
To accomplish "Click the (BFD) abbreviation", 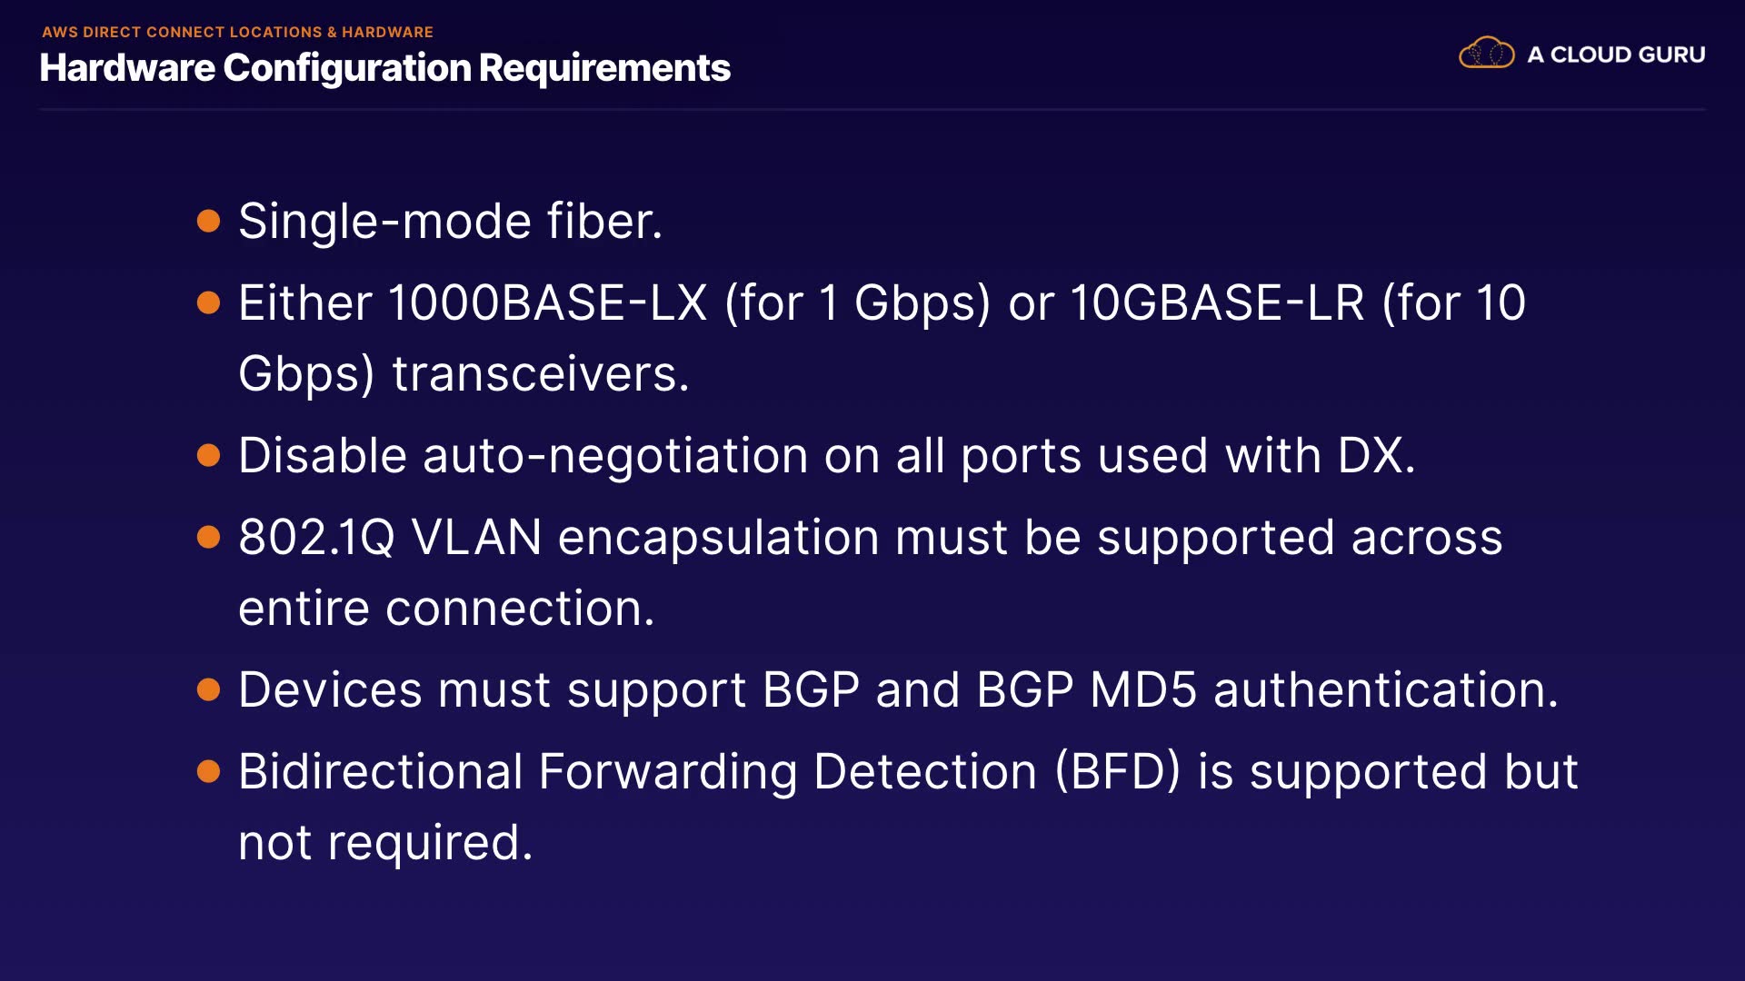I will 1117,772.
